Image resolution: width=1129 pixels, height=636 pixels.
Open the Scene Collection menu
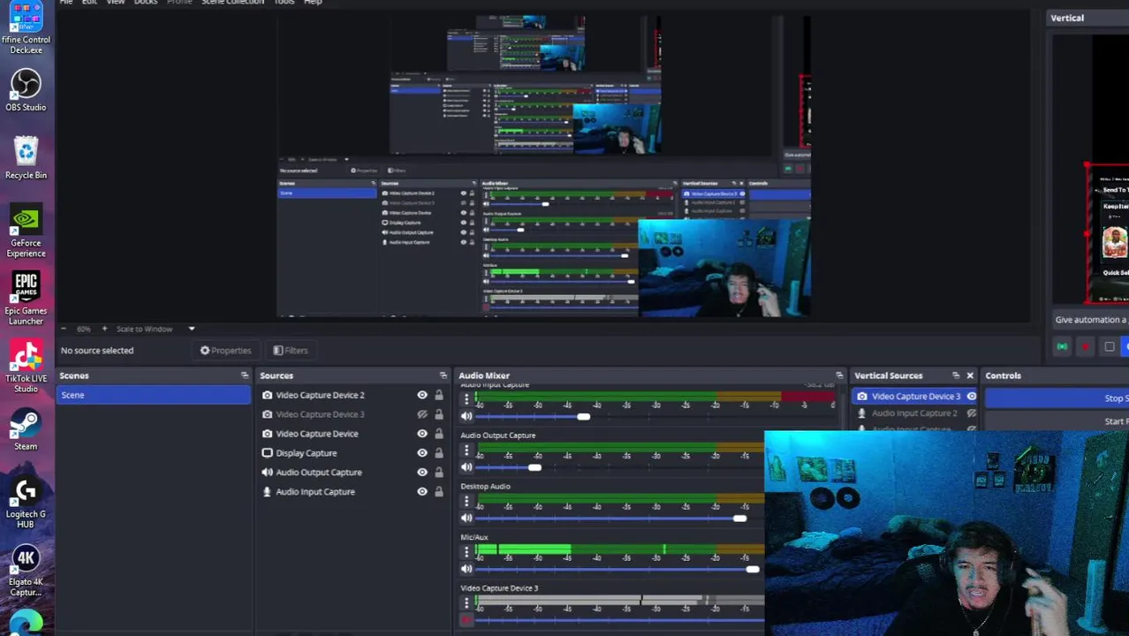coord(232,2)
